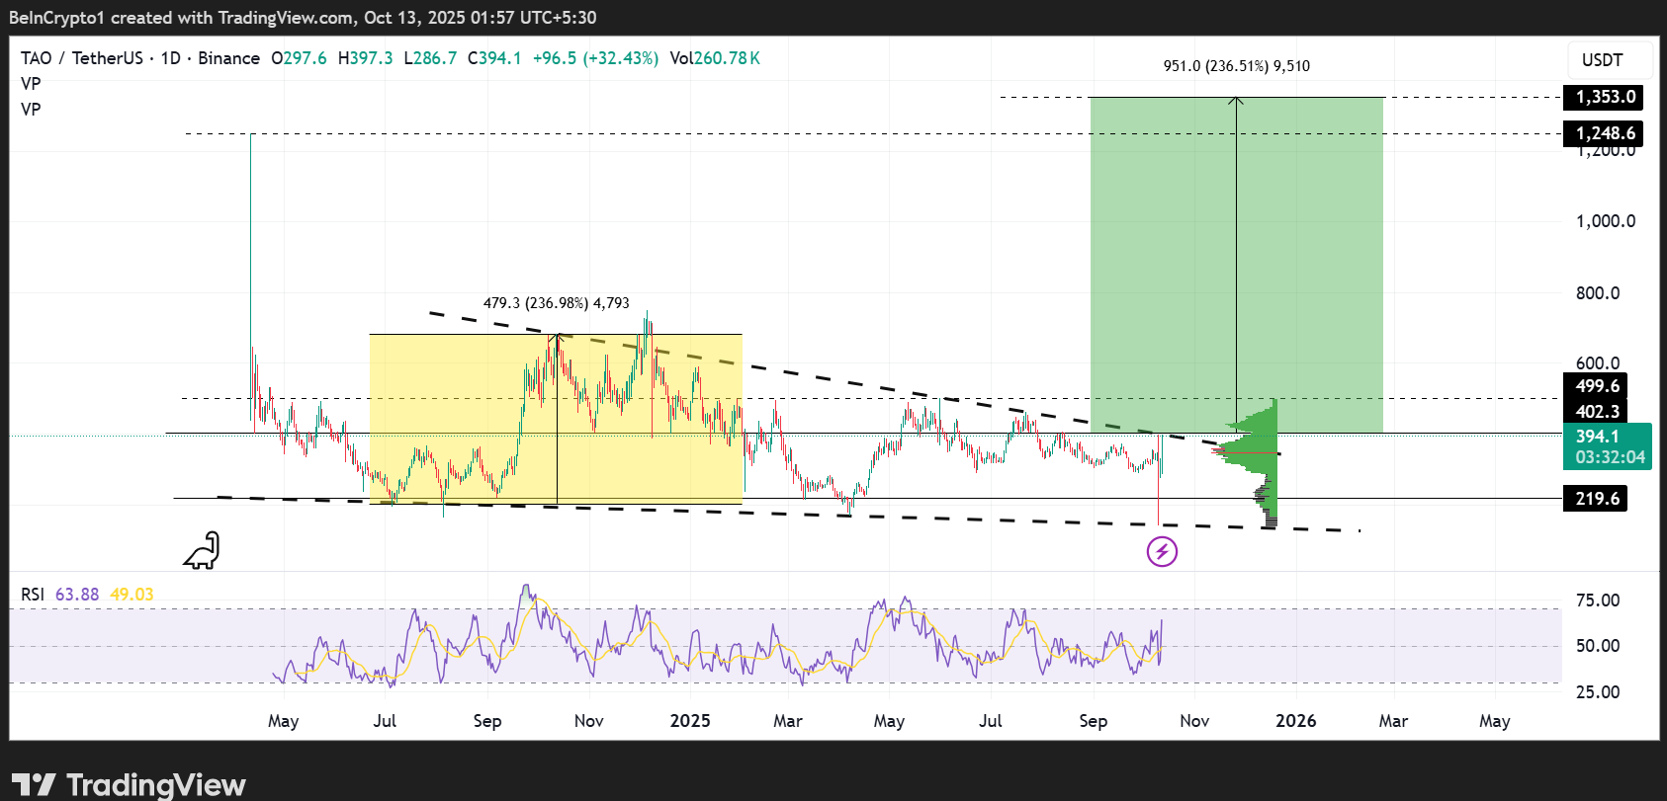Click the 2025 label on time axis

(689, 721)
